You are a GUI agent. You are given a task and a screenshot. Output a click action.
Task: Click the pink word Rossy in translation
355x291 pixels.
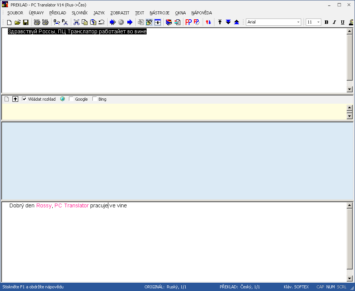tap(44, 205)
